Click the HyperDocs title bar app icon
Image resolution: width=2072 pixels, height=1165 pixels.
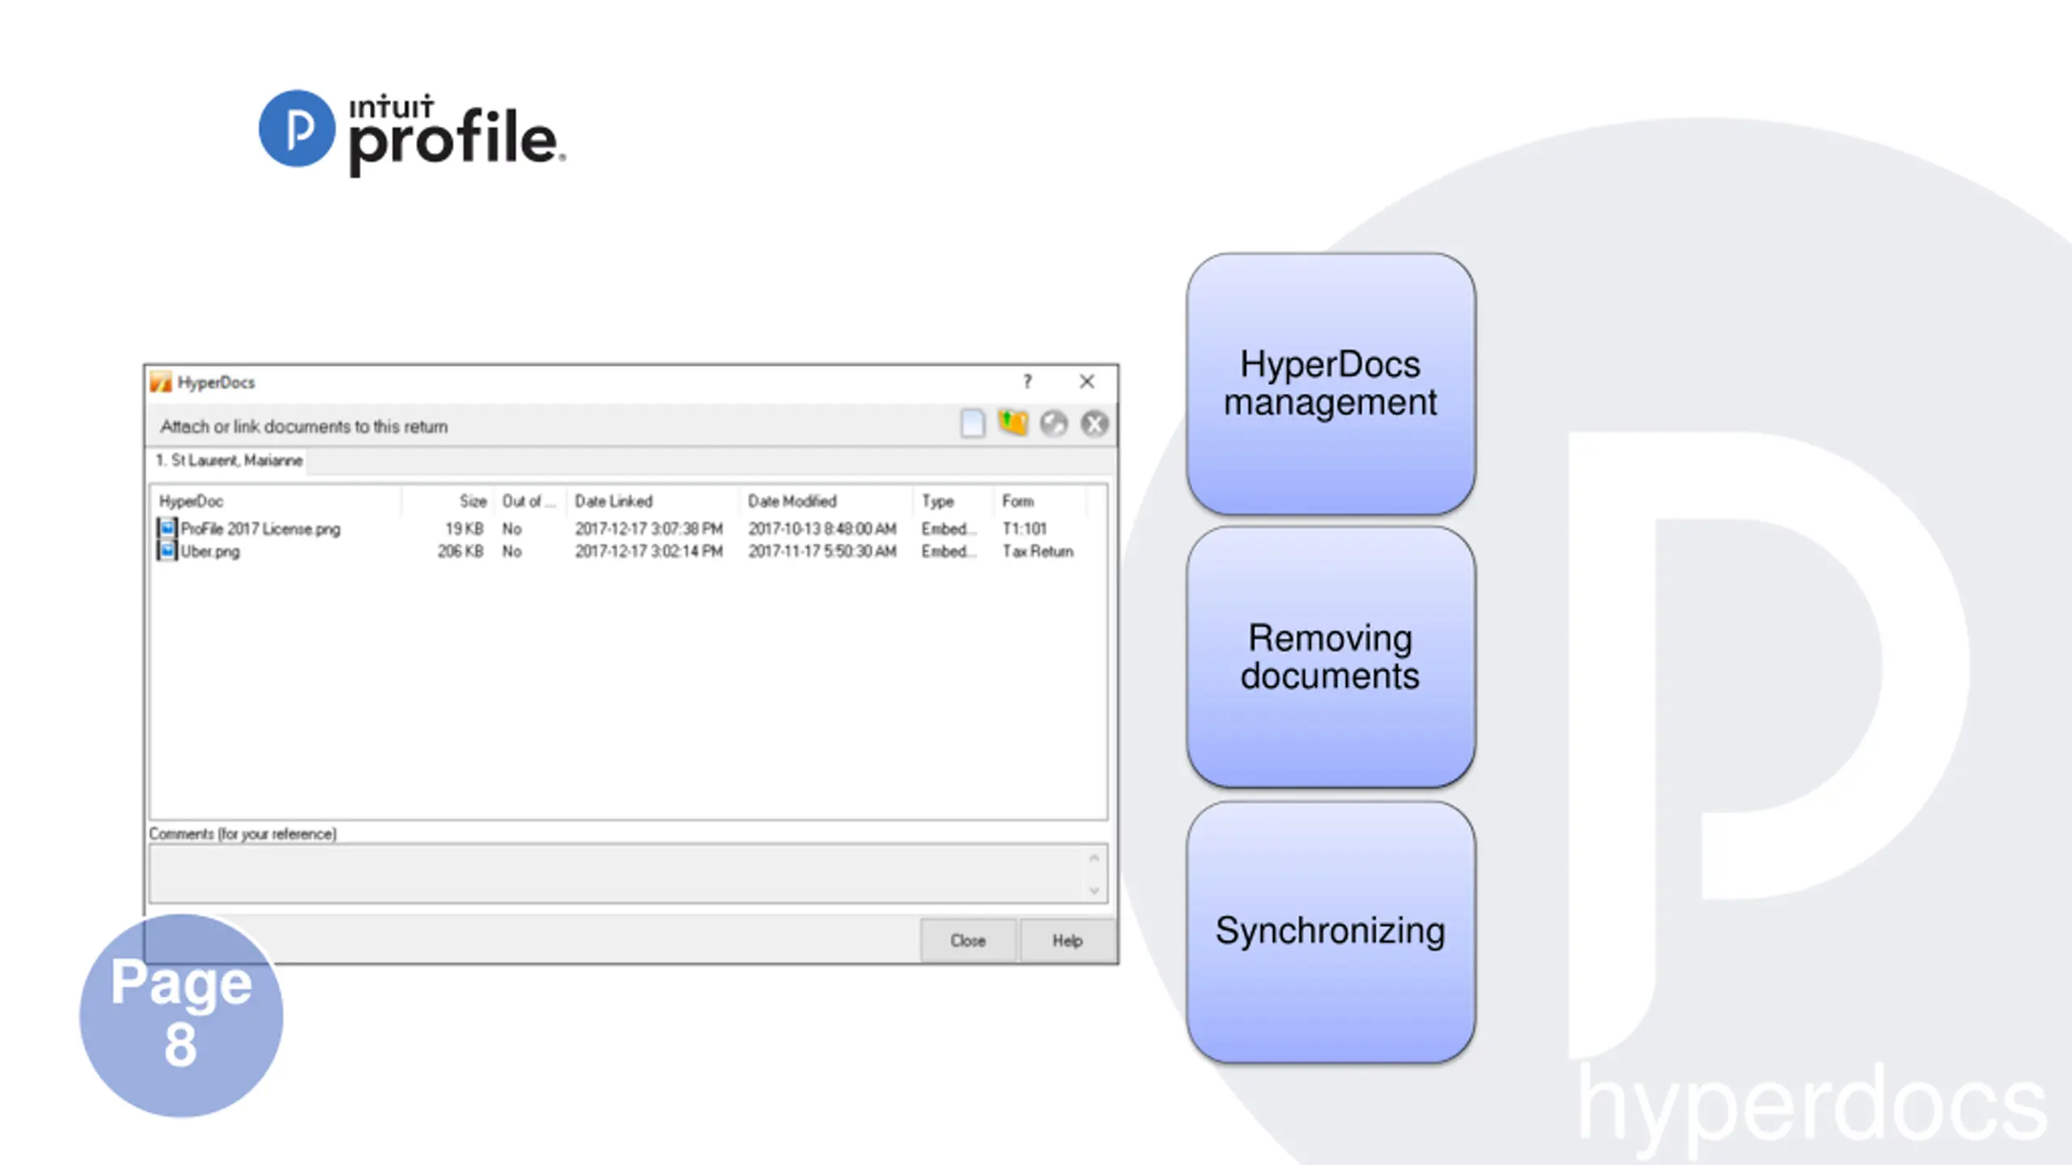(x=161, y=382)
